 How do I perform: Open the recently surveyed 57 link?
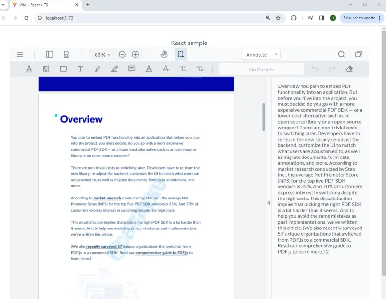104,246
